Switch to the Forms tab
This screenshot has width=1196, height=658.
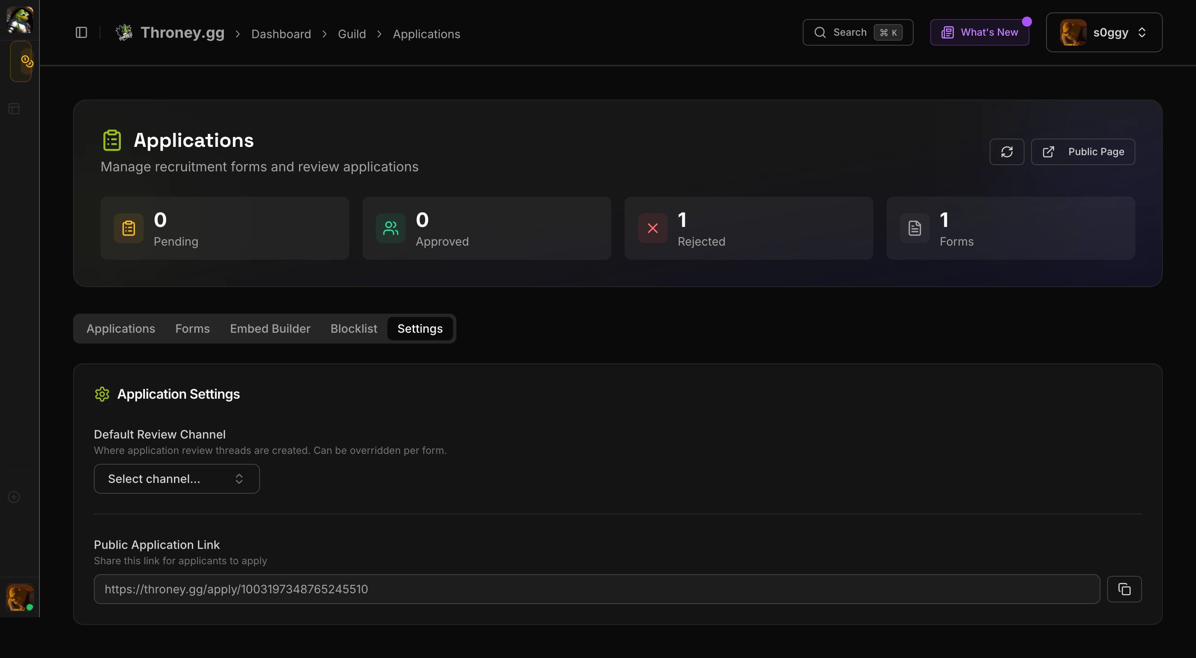click(192, 328)
